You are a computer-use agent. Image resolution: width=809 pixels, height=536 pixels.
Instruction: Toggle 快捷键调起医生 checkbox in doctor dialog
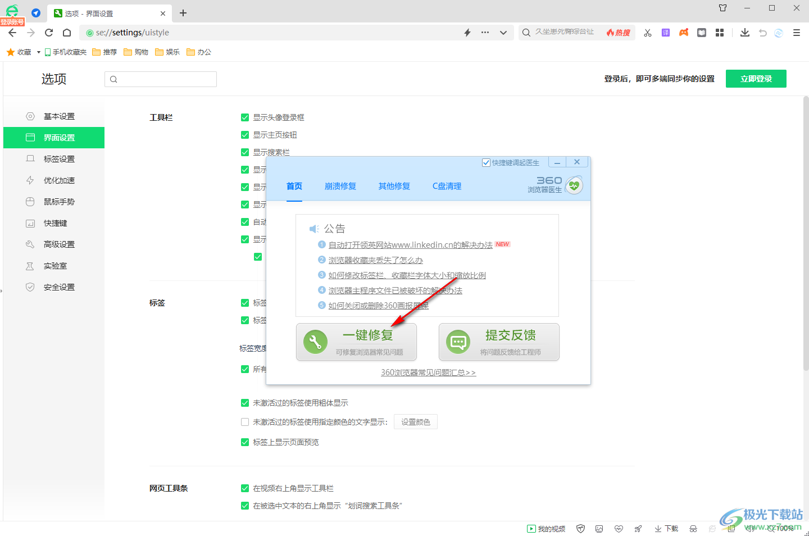pyautogui.click(x=486, y=162)
